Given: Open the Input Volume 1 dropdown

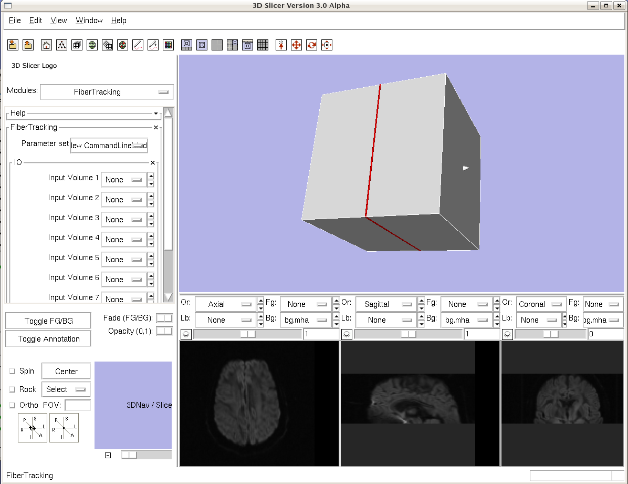Looking at the screenshot, I should (x=123, y=180).
